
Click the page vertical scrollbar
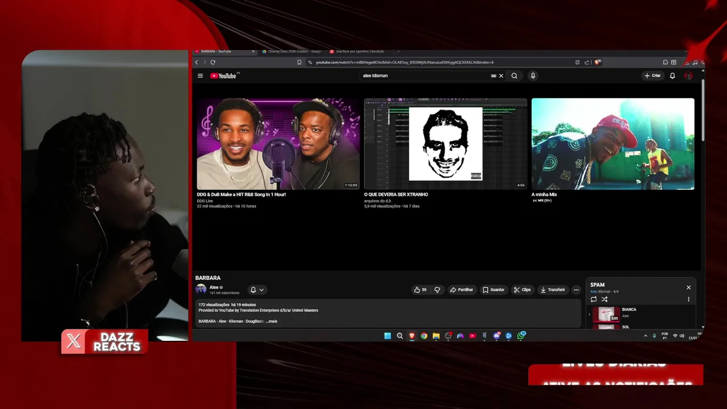(703, 111)
